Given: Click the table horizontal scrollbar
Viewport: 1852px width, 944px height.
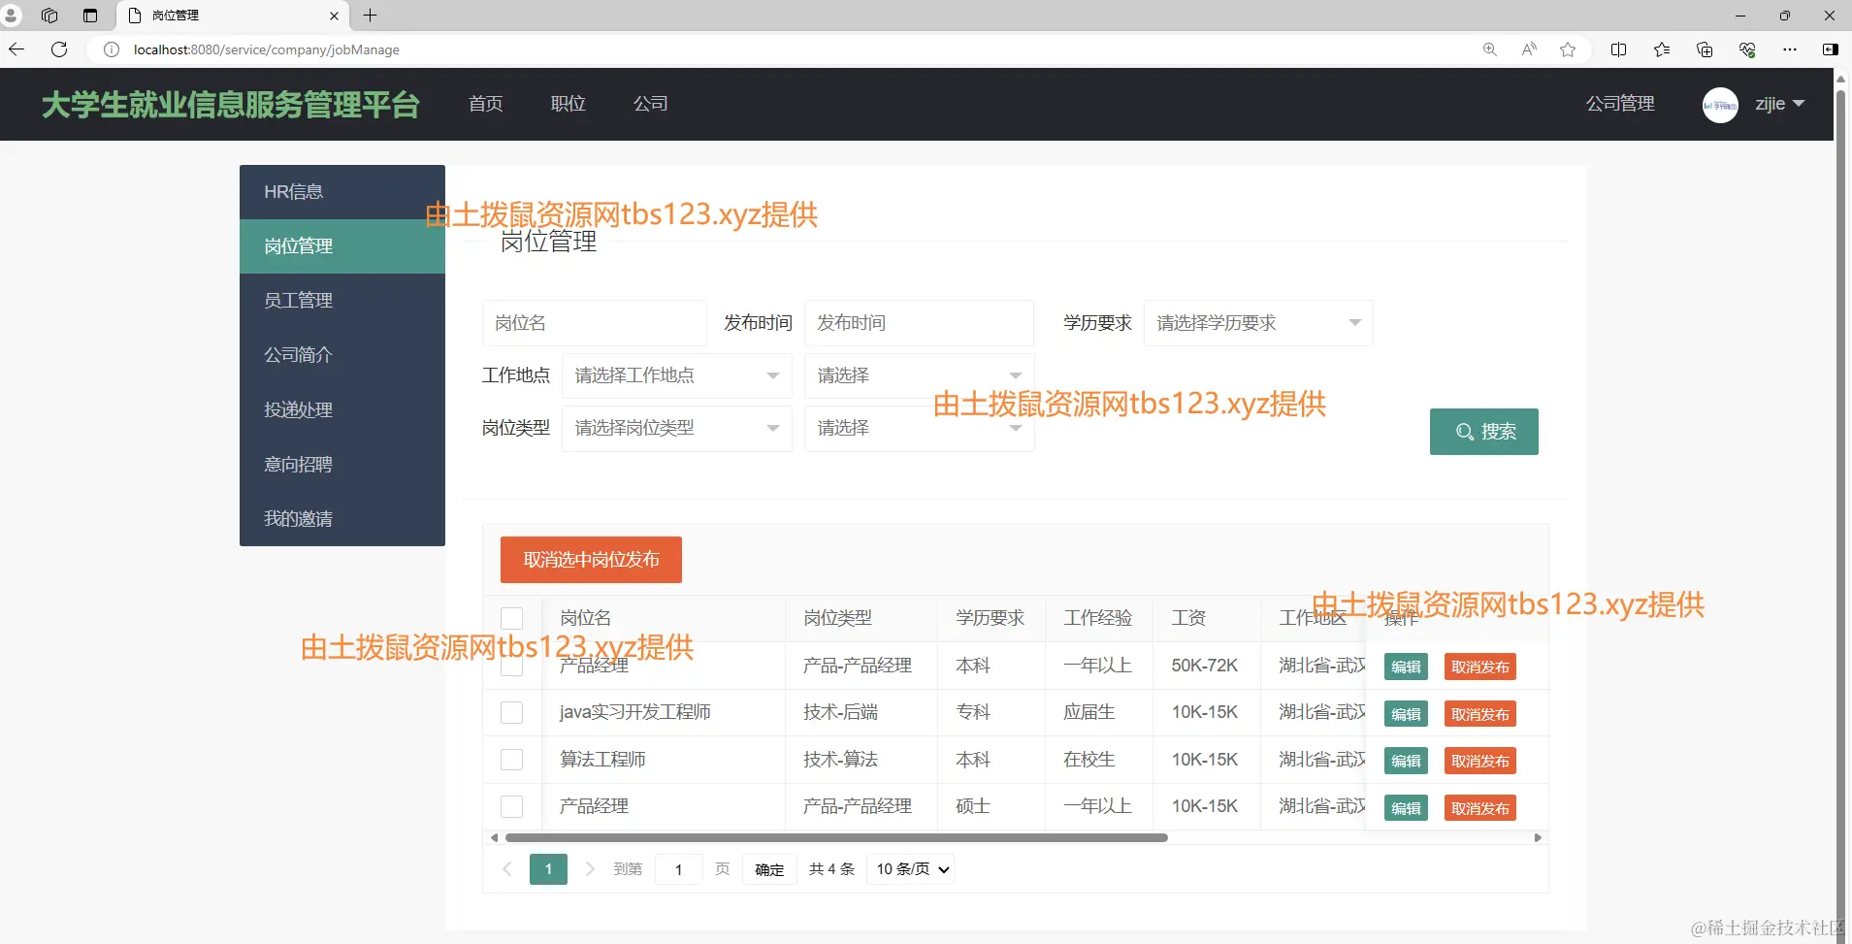Looking at the screenshot, I should click(x=836, y=837).
